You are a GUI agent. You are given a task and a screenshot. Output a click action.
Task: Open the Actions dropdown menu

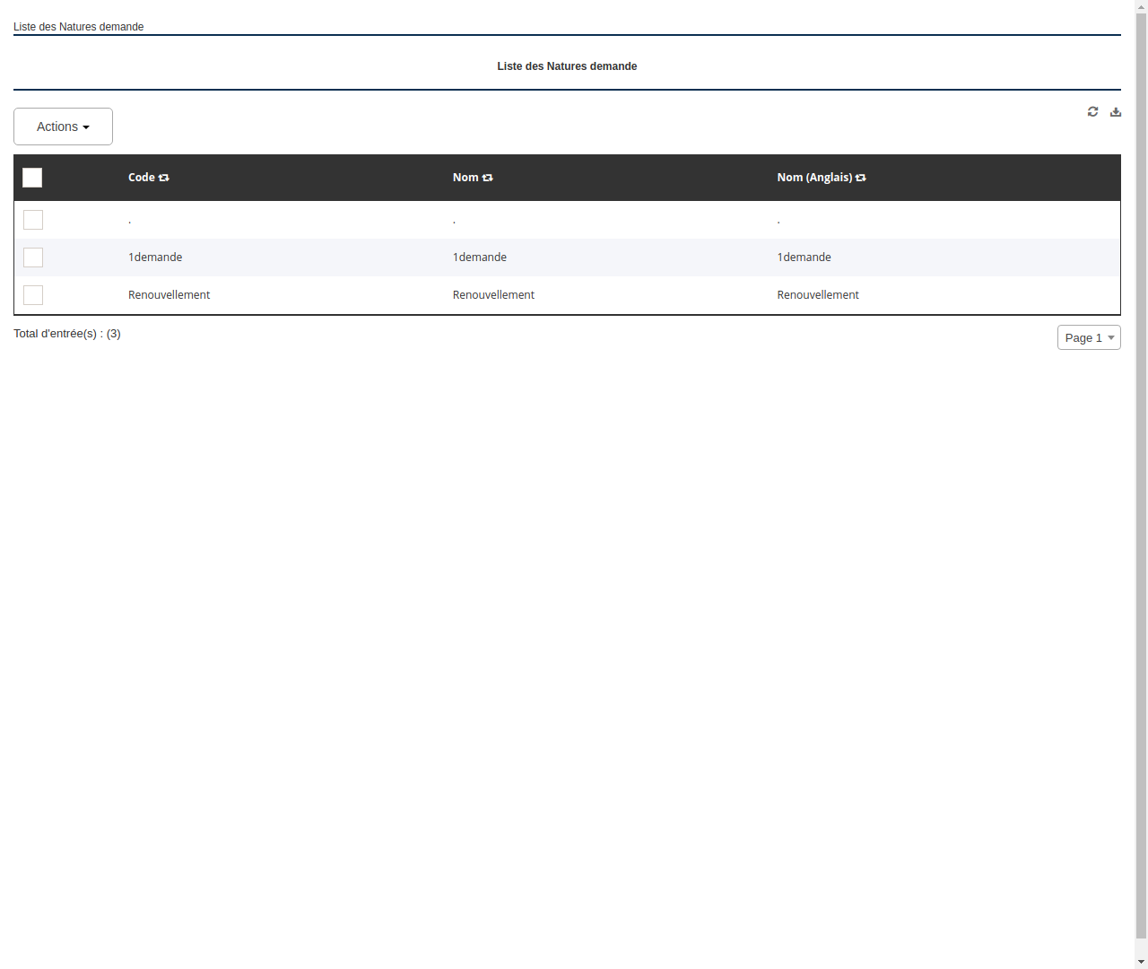coord(63,127)
